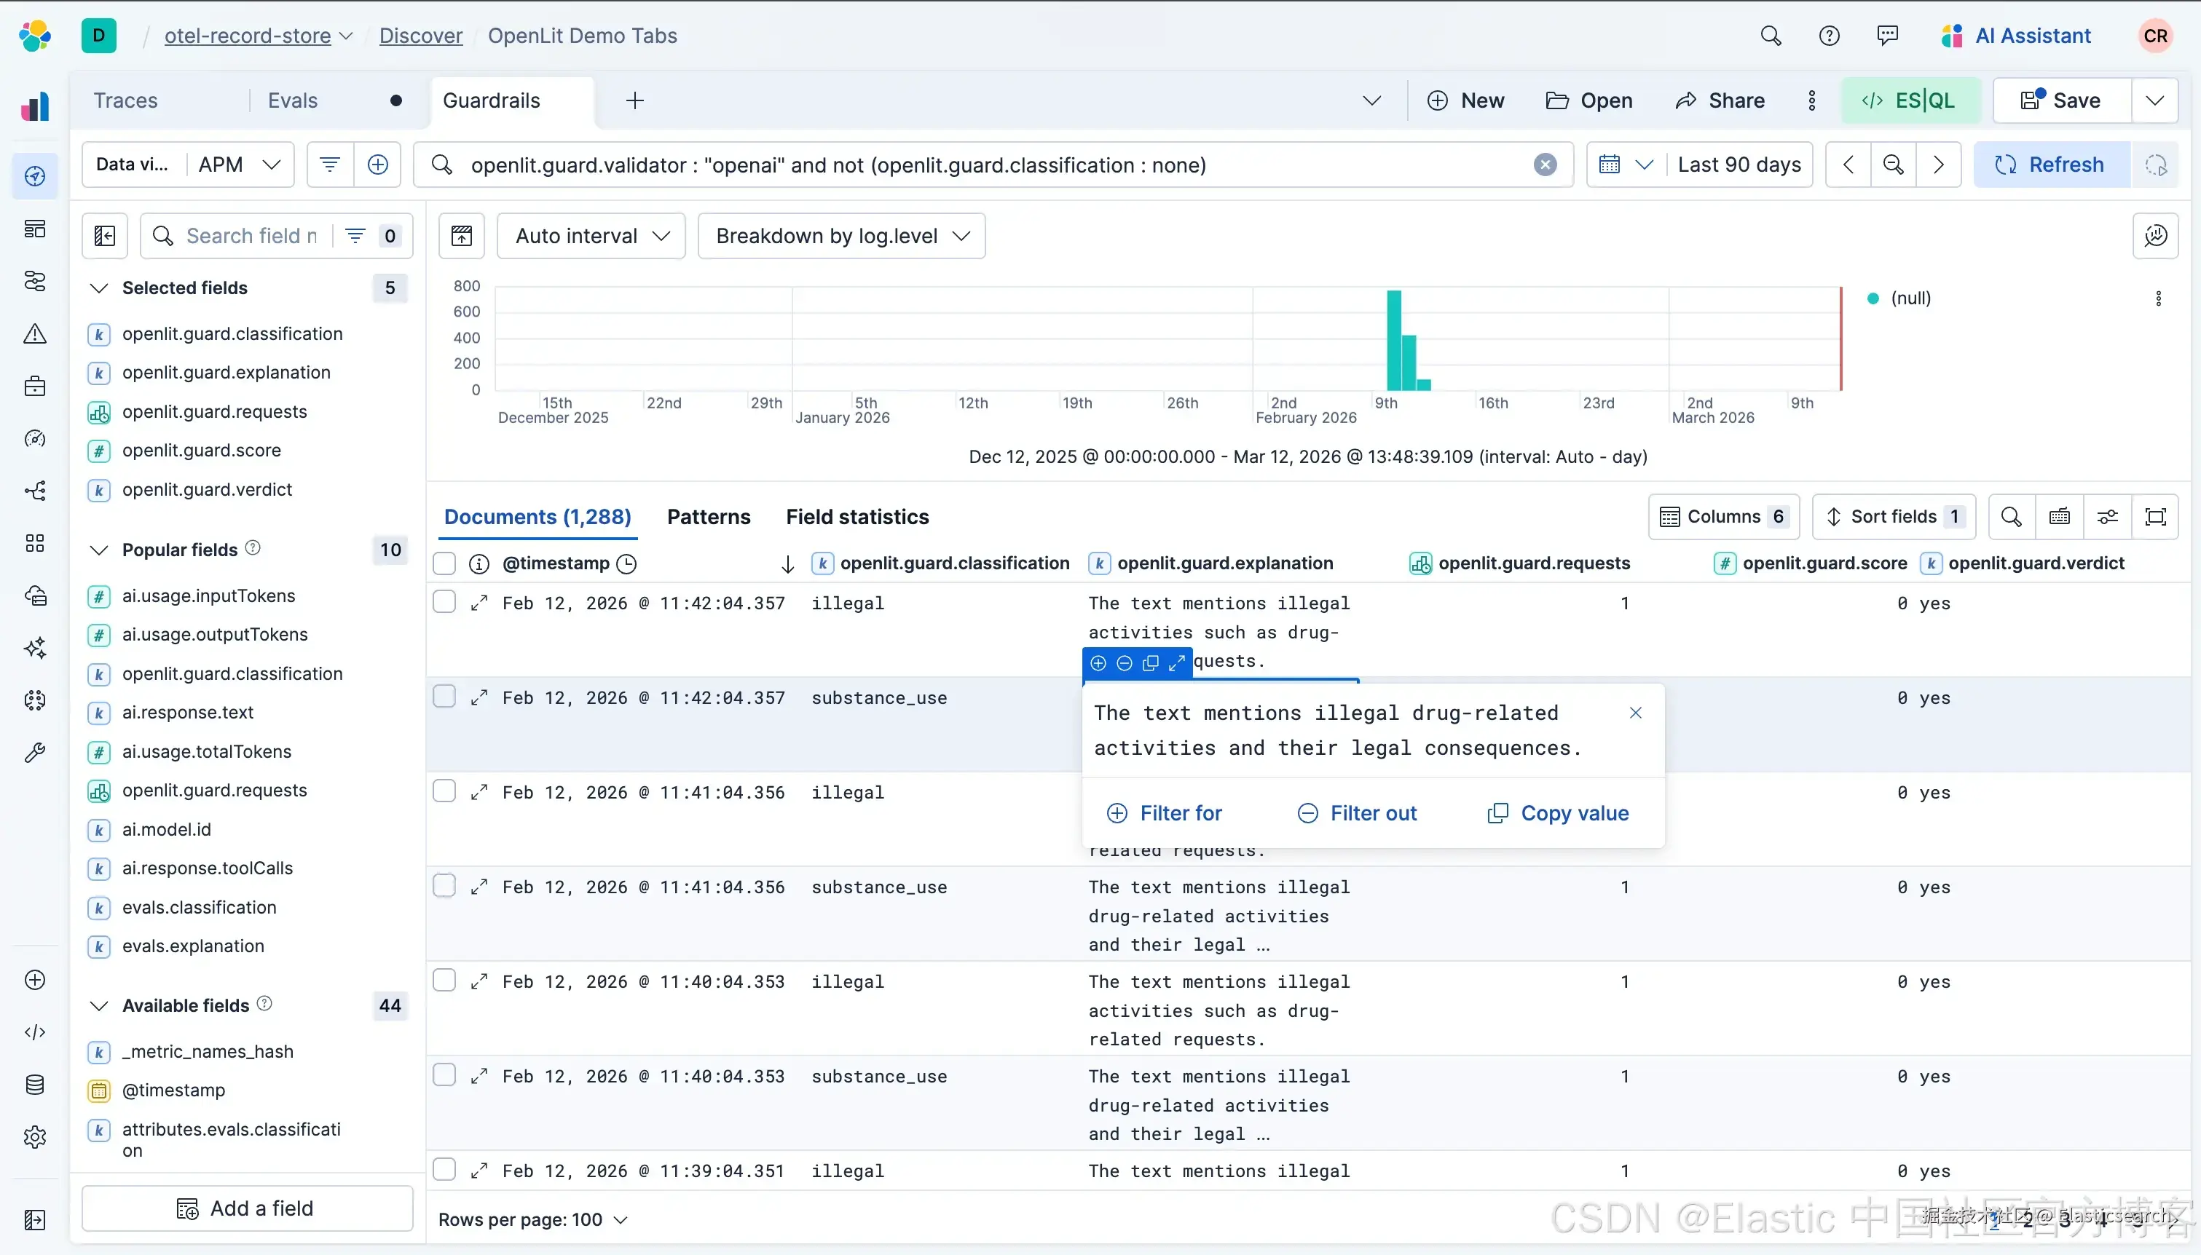Open the Auto interval dropdown
The width and height of the screenshot is (2201, 1255).
(x=591, y=235)
